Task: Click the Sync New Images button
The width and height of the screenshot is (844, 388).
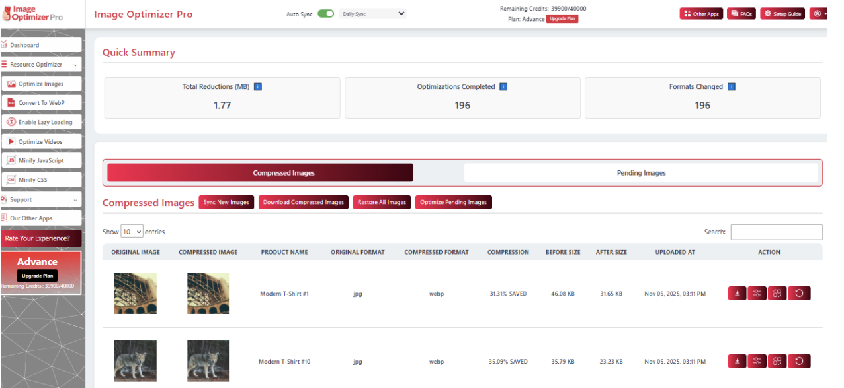Action: [x=226, y=203]
